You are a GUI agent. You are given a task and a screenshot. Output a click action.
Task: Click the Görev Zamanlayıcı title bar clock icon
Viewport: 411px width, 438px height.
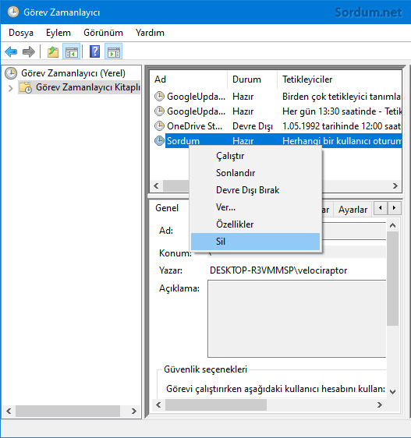[12, 12]
